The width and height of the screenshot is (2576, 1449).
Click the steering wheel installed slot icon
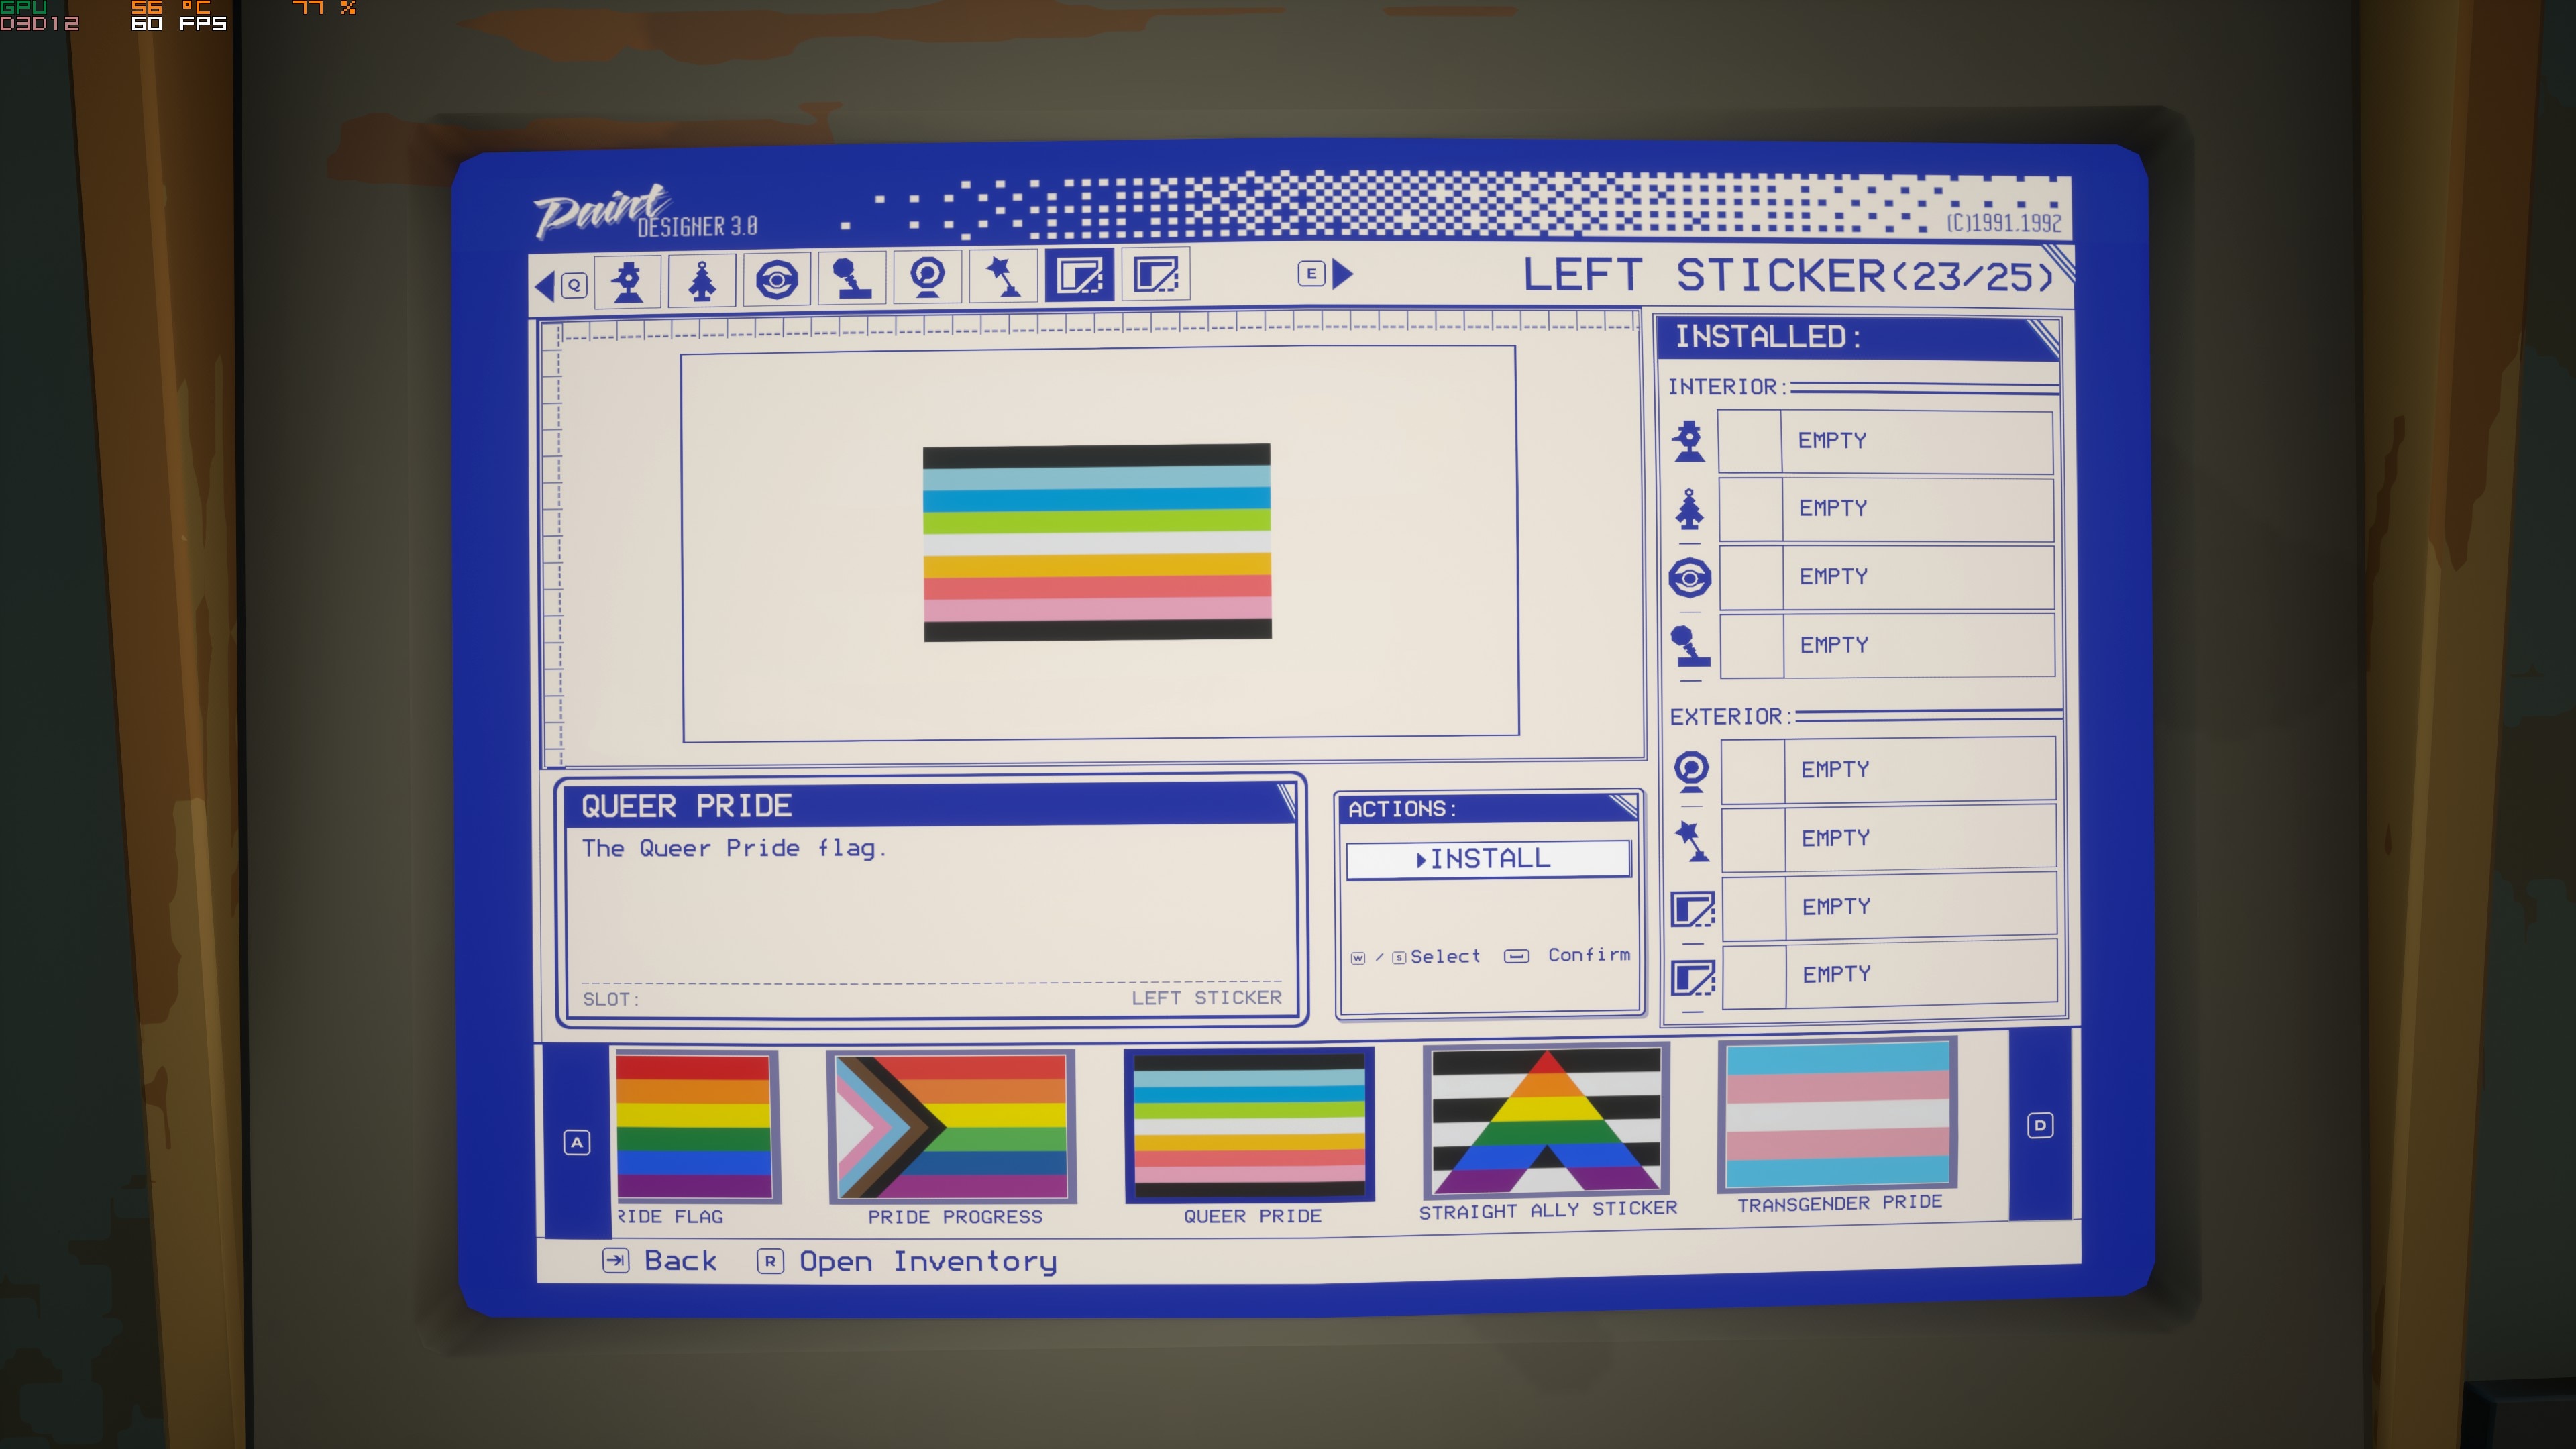click(x=1689, y=578)
